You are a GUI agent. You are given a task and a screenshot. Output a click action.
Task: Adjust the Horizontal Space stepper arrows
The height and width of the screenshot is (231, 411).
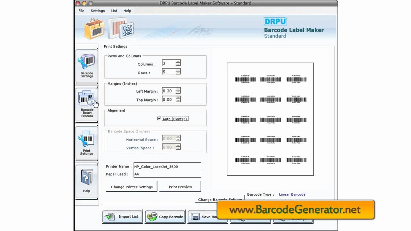(x=178, y=138)
